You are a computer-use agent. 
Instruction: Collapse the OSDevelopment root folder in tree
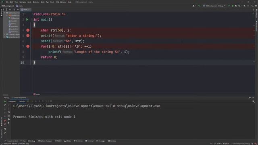[5, 13]
